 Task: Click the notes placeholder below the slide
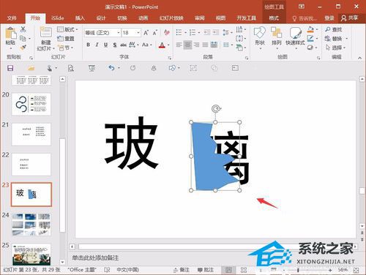click(95, 257)
